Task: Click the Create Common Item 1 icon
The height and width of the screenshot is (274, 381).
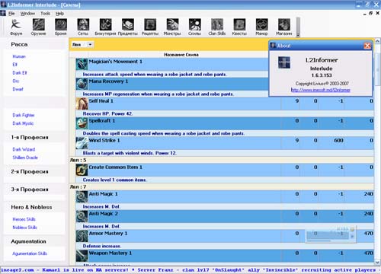Action: tap(82, 170)
